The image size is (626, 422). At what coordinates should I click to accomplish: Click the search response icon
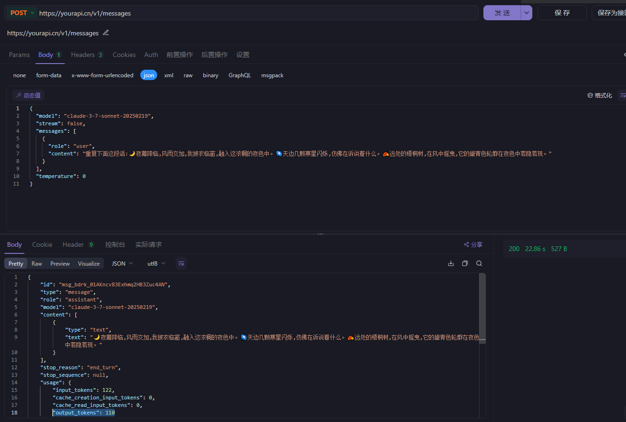[x=479, y=263]
